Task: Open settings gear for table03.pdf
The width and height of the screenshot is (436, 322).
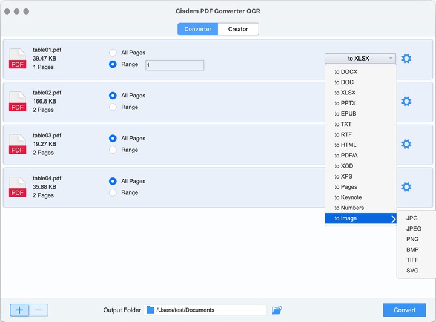Action: point(406,144)
